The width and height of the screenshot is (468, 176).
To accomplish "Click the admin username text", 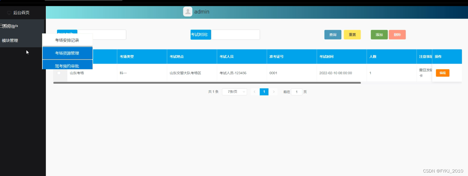I will point(202,12).
